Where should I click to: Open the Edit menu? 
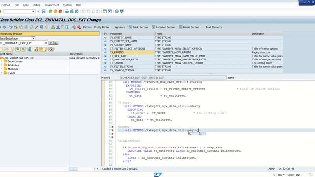[16, 5]
